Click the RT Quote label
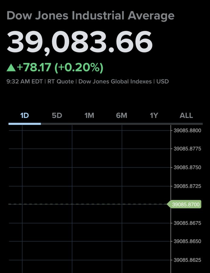Screen dimensions: 210x273 coord(60,82)
